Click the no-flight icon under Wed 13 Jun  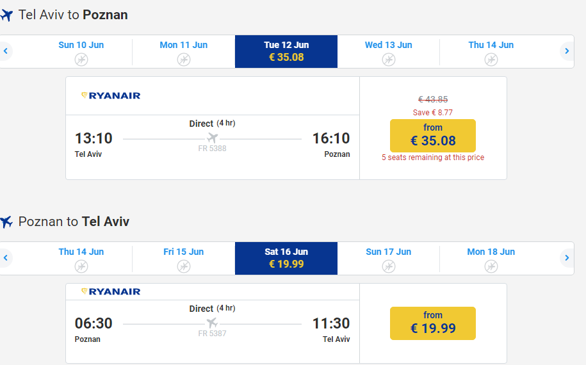tap(389, 60)
